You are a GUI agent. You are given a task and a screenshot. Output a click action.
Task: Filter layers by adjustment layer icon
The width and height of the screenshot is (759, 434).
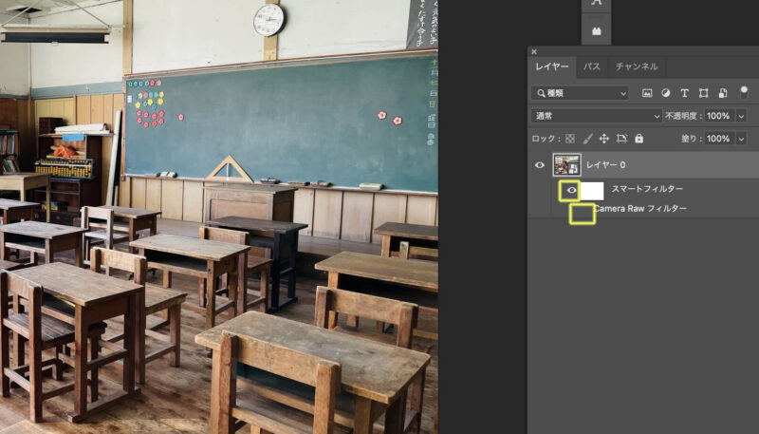point(666,93)
